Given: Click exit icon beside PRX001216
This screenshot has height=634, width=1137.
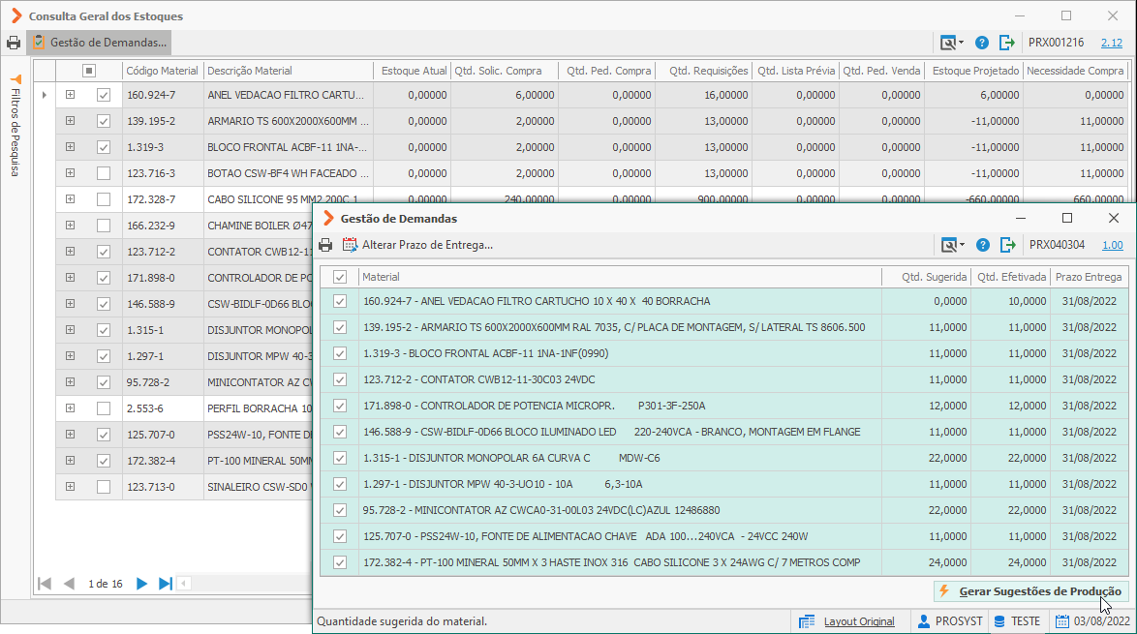Looking at the screenshot, I should pos(1007,43).
